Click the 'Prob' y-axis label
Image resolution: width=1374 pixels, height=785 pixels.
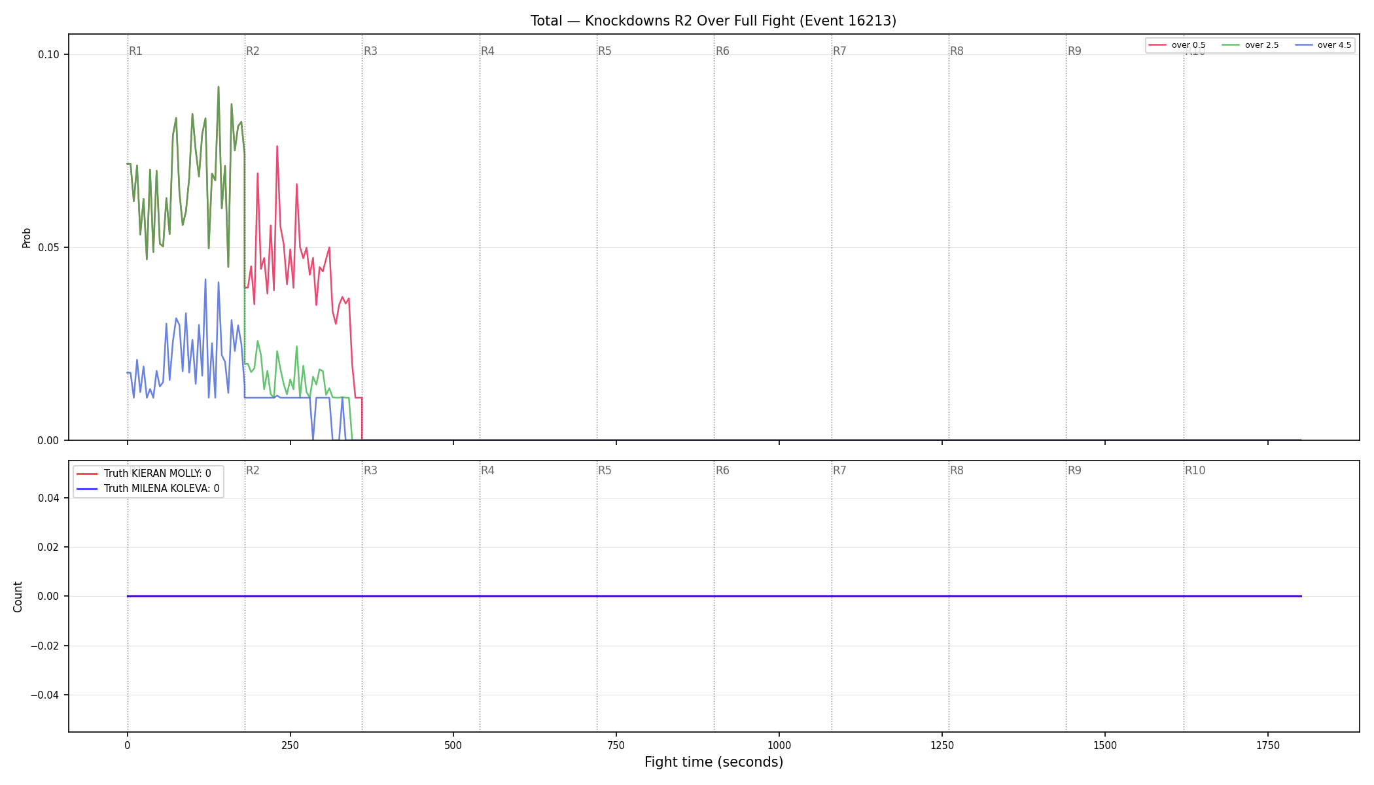[27, 237]
